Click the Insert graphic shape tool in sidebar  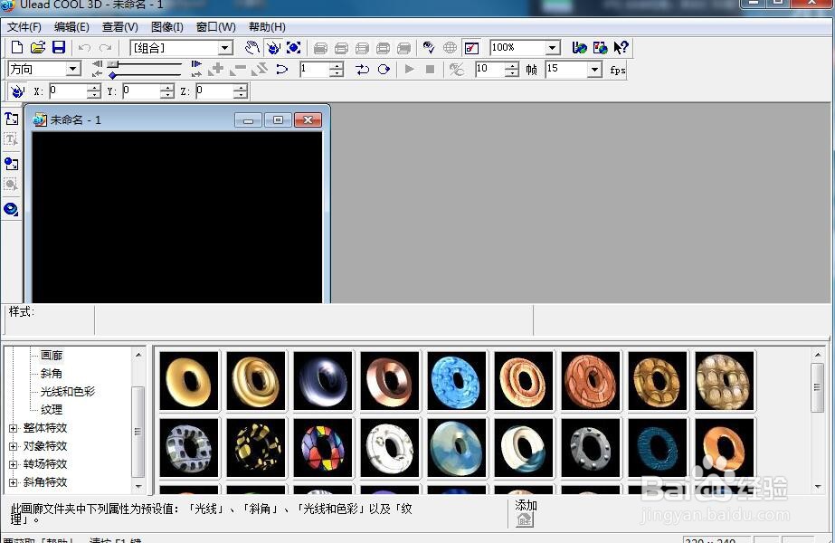11,163
